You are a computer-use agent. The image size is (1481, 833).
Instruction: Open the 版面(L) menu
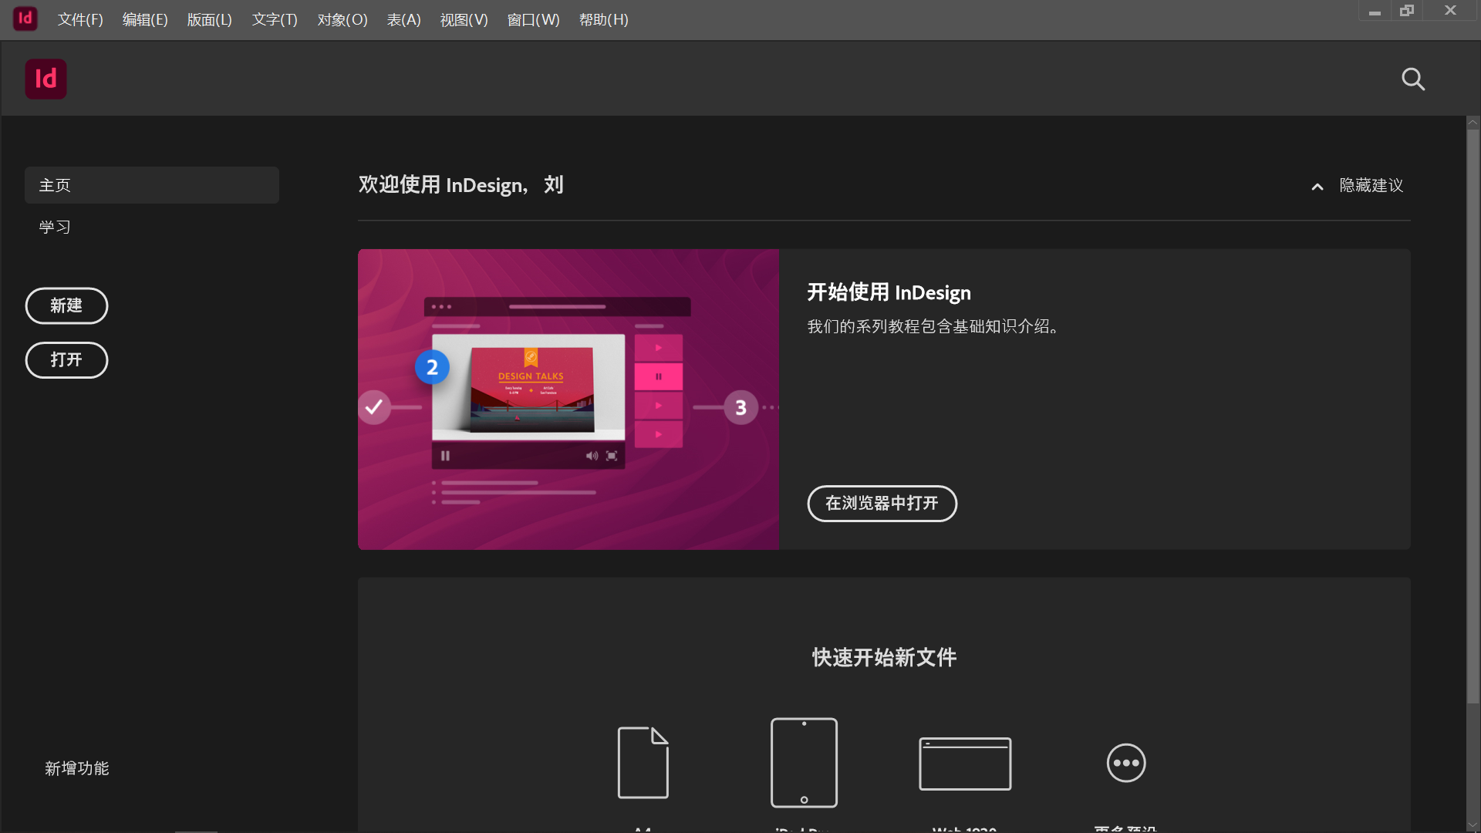click(x=209, y=20)
